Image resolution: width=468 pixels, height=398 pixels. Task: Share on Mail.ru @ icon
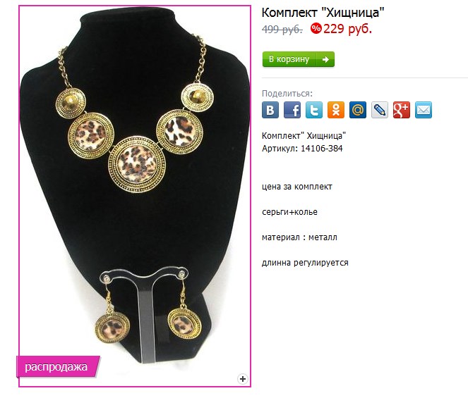click(x=358, y=110)
